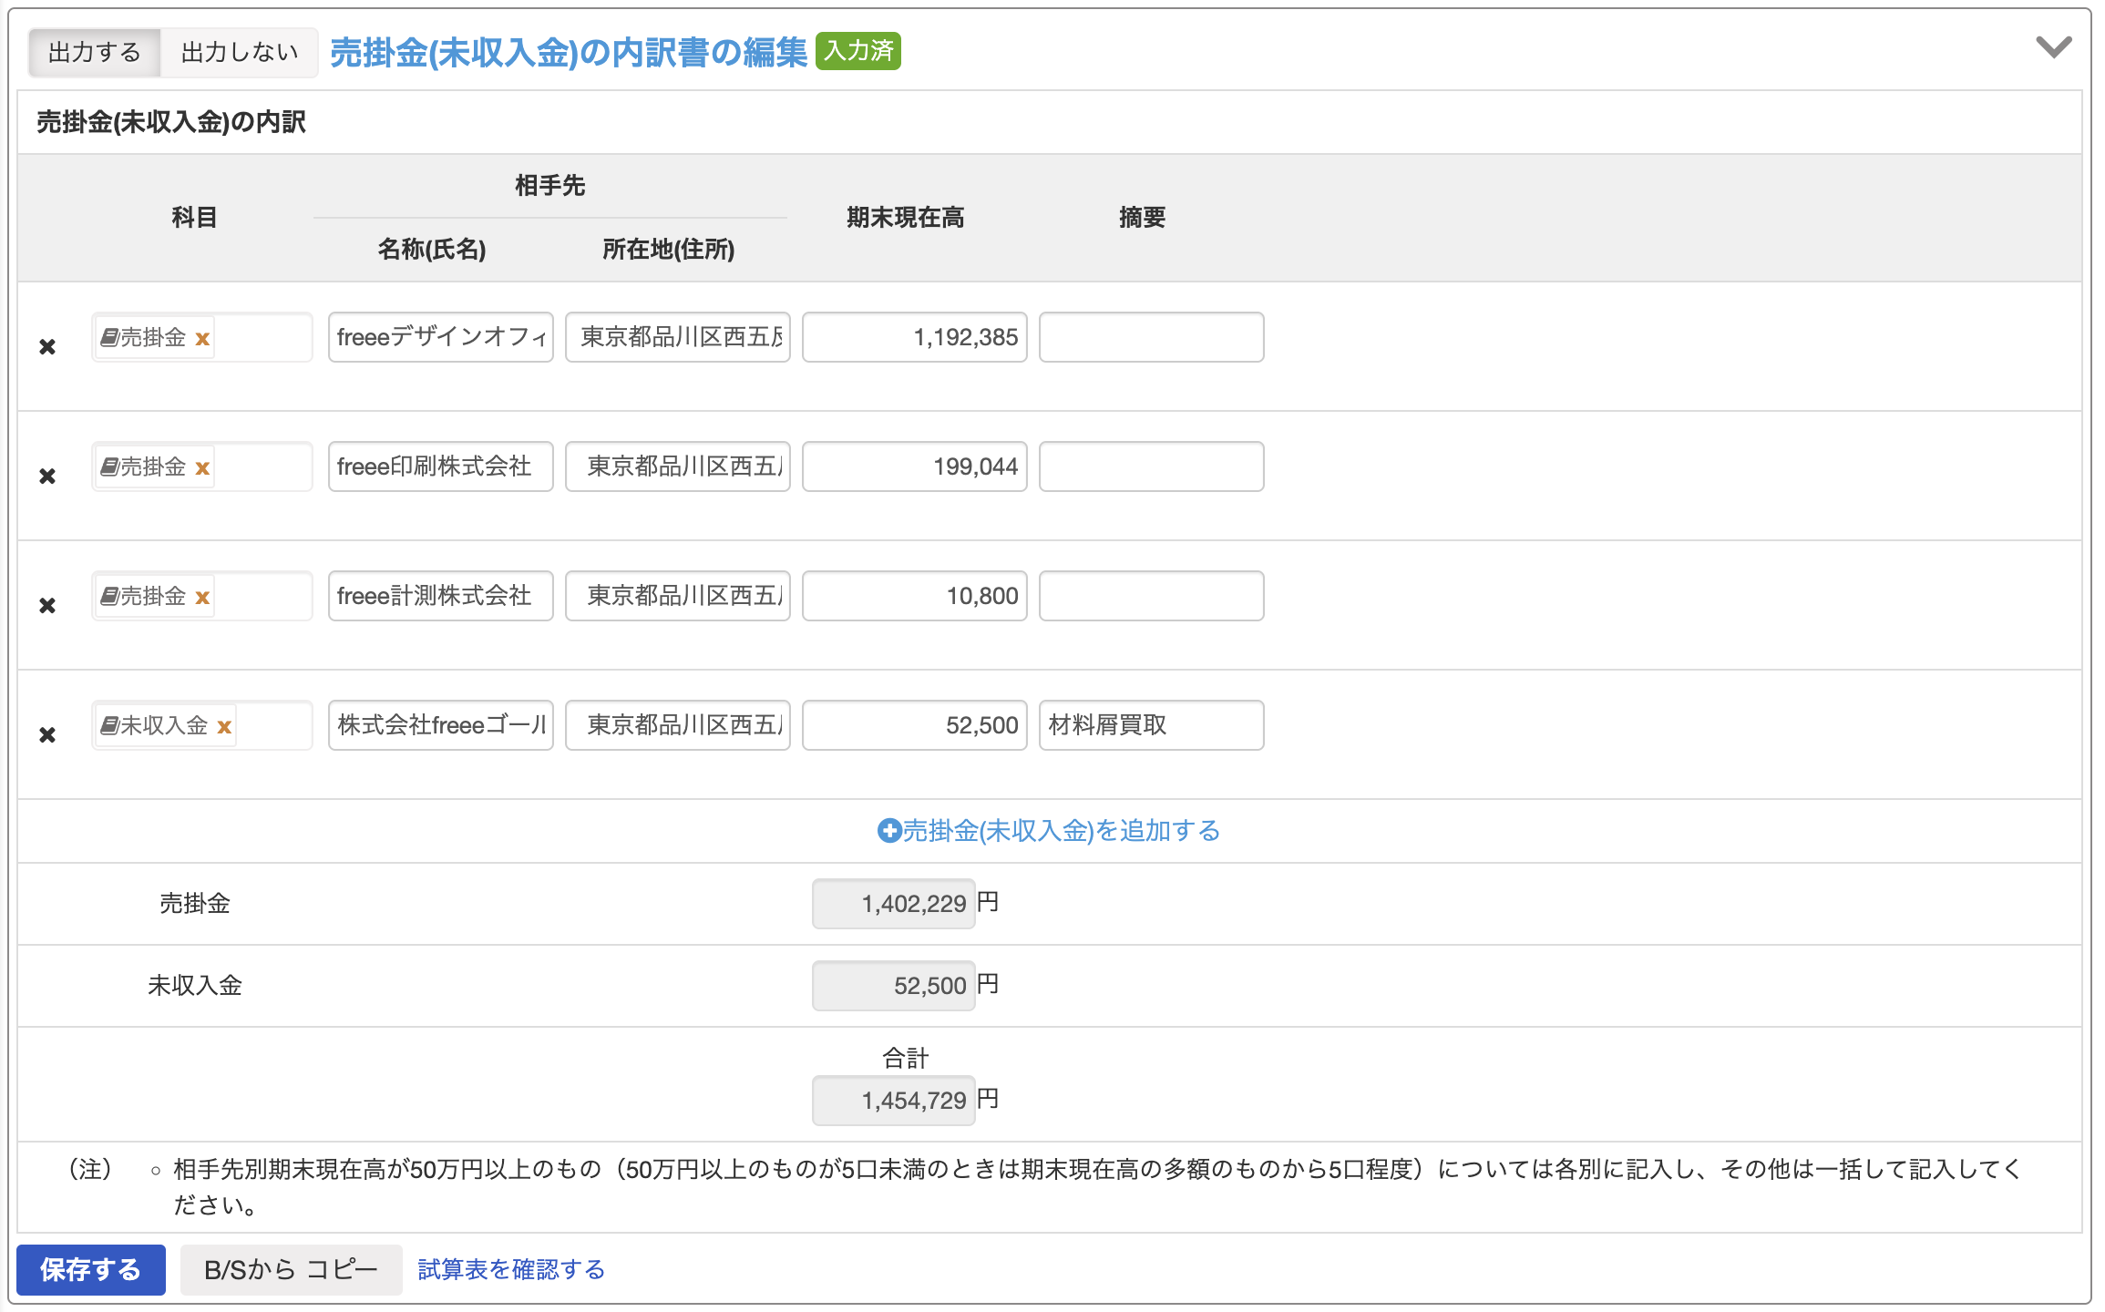Open 科目 selector in freeeデザインオフィス row
Image resolution: width=2105 pixels, height=1312 pixels.
tap(202, 337)
